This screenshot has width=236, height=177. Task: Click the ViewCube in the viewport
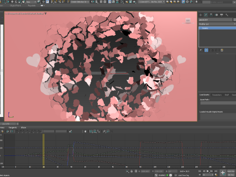[188, 21]
